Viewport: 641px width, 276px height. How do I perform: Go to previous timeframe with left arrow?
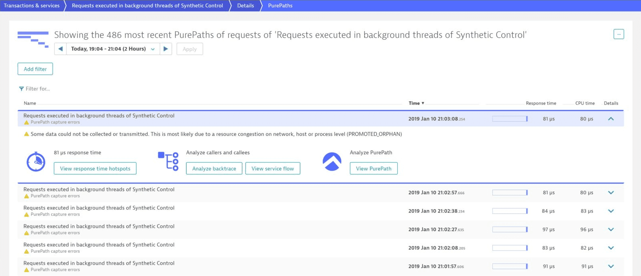61,49
